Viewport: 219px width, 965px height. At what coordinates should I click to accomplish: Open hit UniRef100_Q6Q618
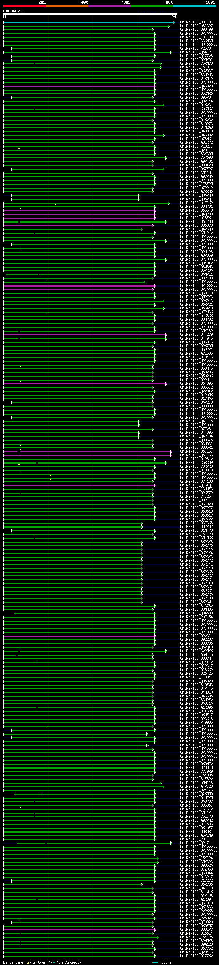pyautogui.click(x=196, y=512)
